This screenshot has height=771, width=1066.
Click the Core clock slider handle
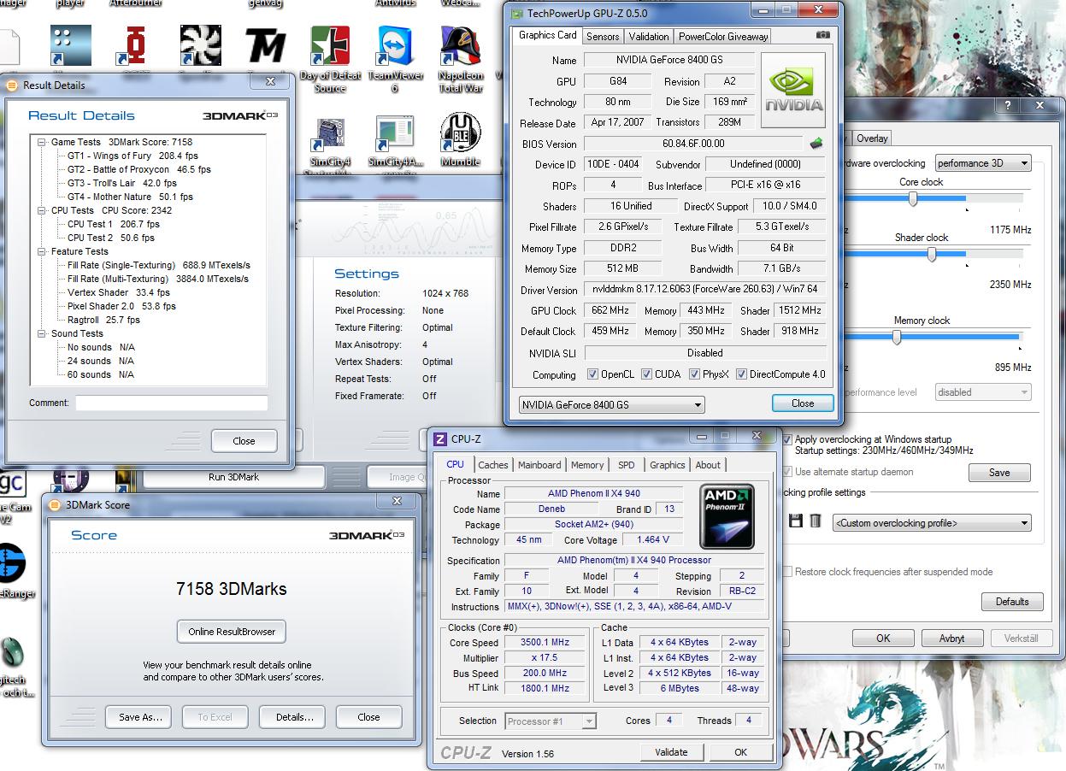913,198
